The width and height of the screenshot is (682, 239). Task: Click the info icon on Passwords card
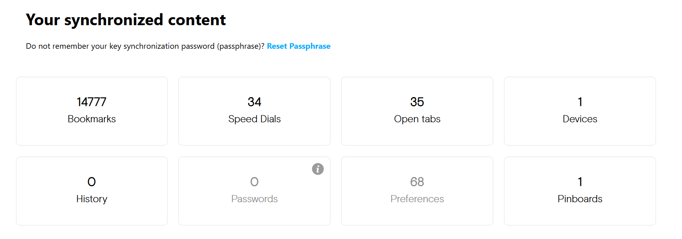(318, 169)
